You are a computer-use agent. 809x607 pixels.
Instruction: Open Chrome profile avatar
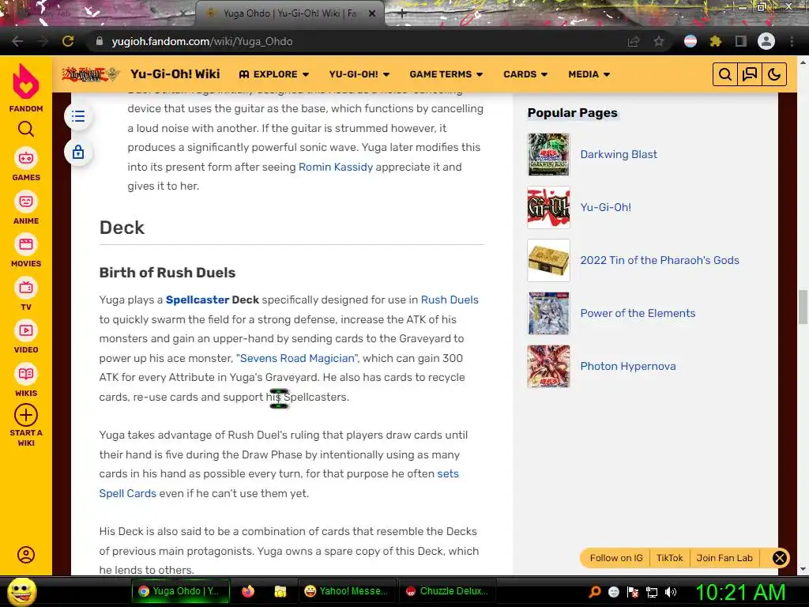(766, 41)
